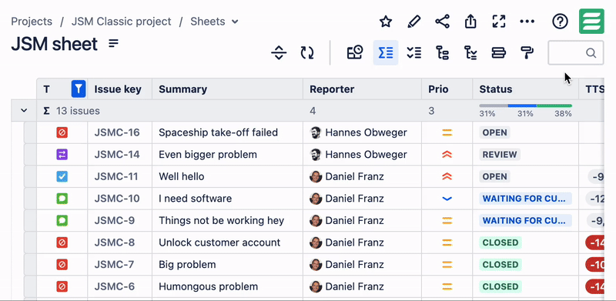Toggle the checklist view icon
Screen dimensions: 616x301
tap(414, 52)
